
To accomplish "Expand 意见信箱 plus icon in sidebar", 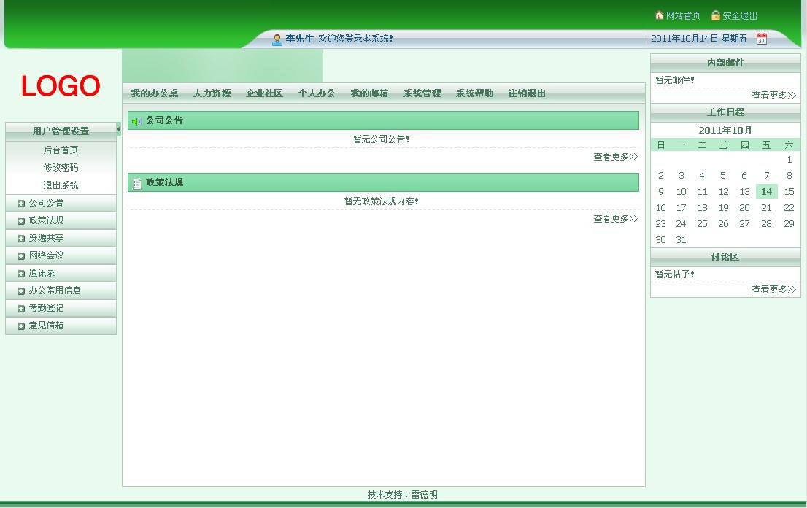I will point(21,326).
